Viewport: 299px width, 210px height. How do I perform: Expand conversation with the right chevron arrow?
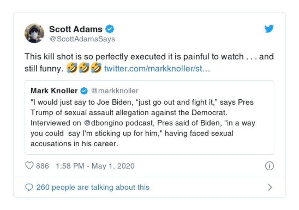[270, 187]
